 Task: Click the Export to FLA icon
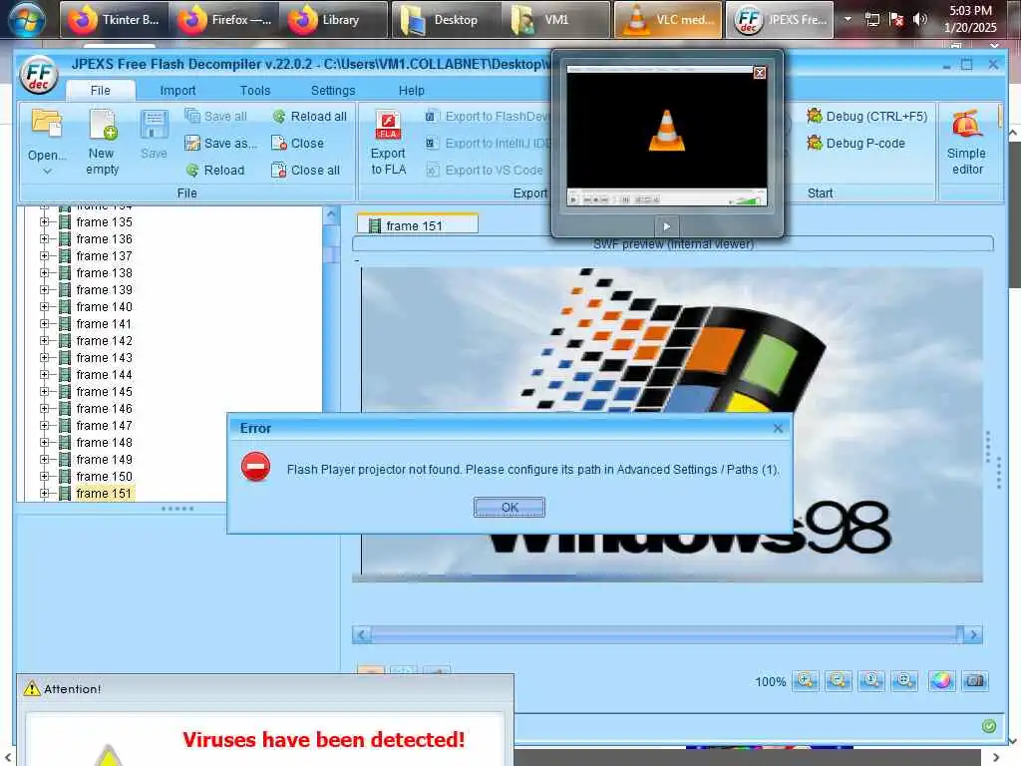388,125
